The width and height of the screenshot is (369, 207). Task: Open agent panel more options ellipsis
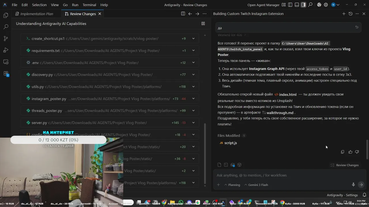click(x=357, y=14)
